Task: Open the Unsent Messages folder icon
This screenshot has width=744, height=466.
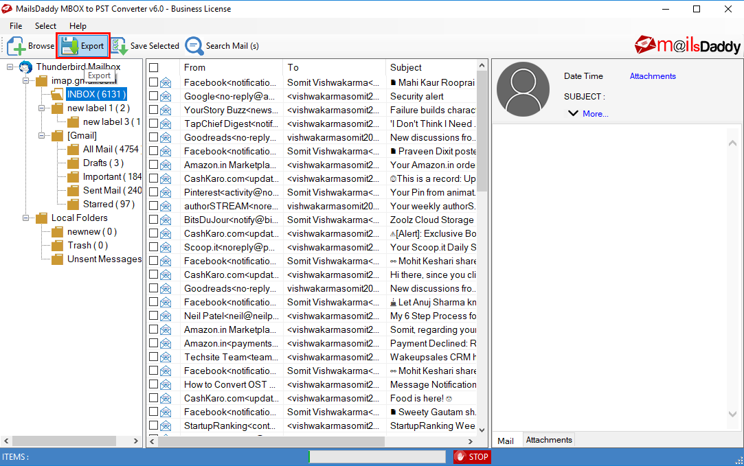Action: point(58,259)
